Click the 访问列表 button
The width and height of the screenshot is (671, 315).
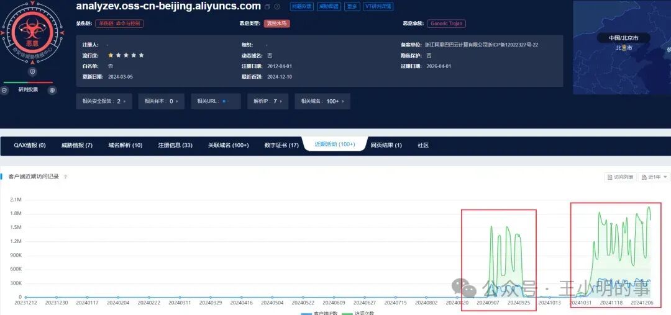coord(620,177)
